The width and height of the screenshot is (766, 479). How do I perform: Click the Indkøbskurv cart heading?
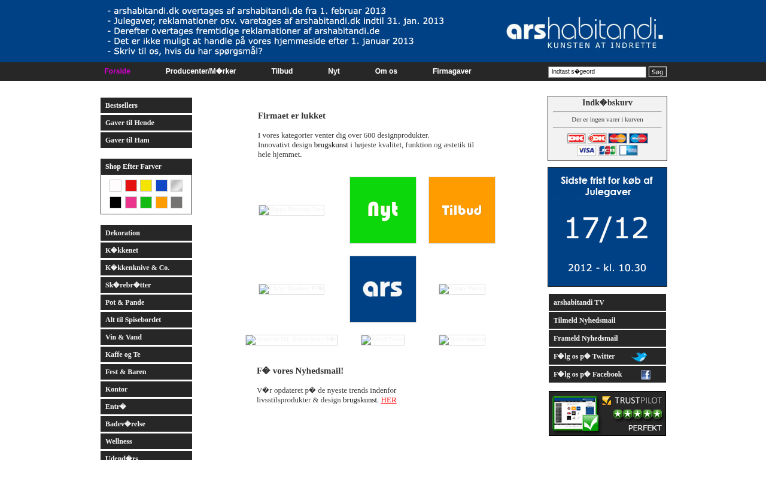click(x=607, y=103)
